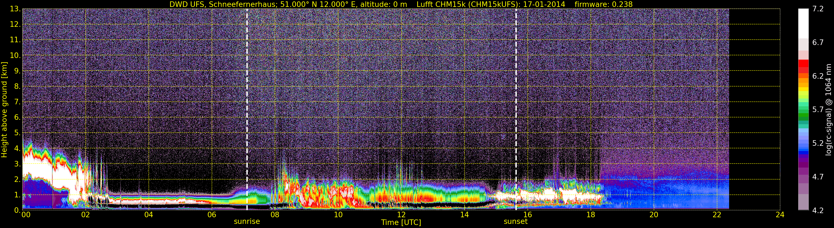Viewport: 834px width, 228px height.
Task: Click the time axis tick label 16
Action: pyautogui.click(x=527, y=215)
